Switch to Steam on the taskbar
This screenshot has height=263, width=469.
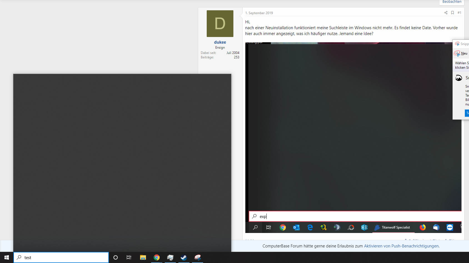pos(184,257)
